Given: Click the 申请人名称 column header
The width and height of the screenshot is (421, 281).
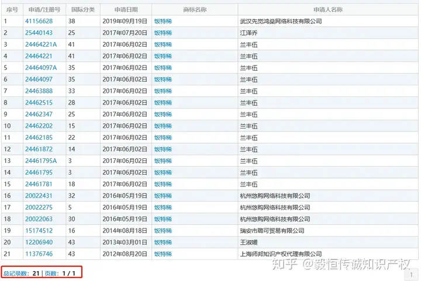Looking at the screenshot, I should 328,10.
